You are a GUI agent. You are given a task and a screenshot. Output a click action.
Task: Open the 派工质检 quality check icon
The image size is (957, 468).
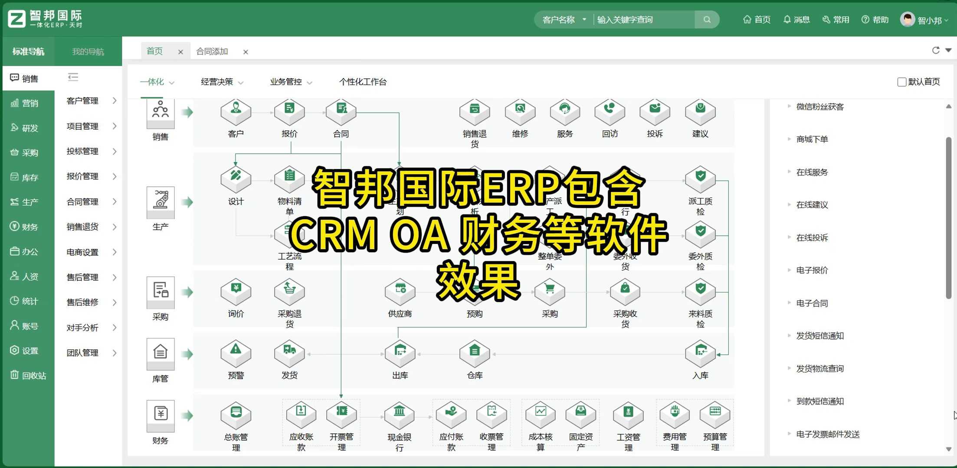[x=700, y=179]
